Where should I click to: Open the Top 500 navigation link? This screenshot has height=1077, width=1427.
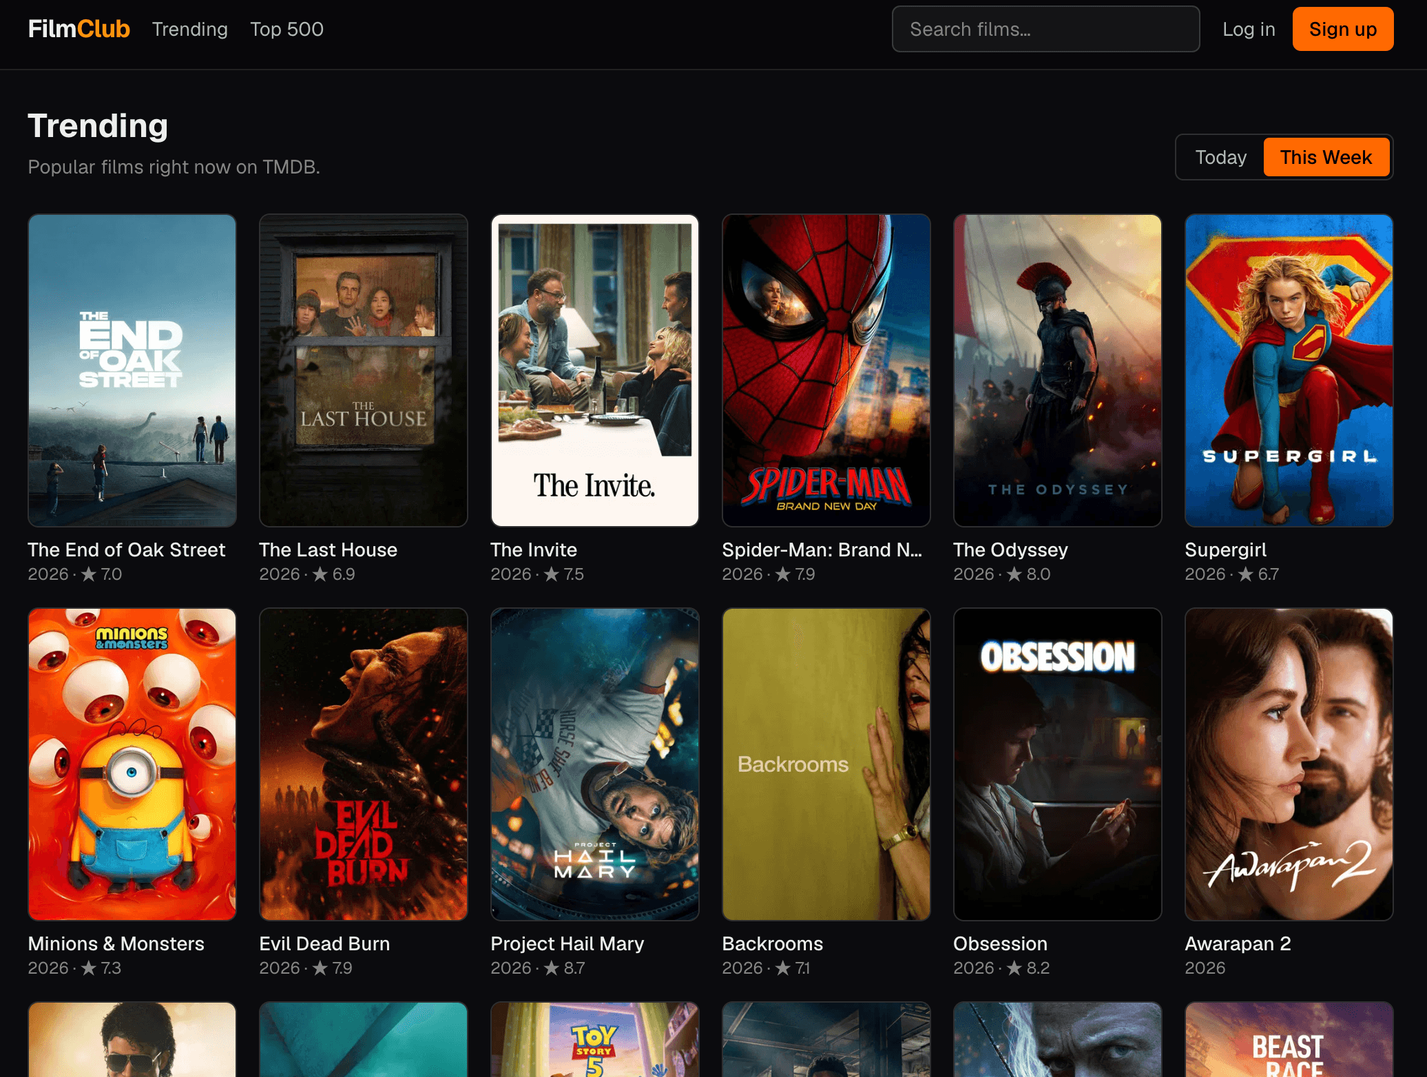(x=287, y=29)
